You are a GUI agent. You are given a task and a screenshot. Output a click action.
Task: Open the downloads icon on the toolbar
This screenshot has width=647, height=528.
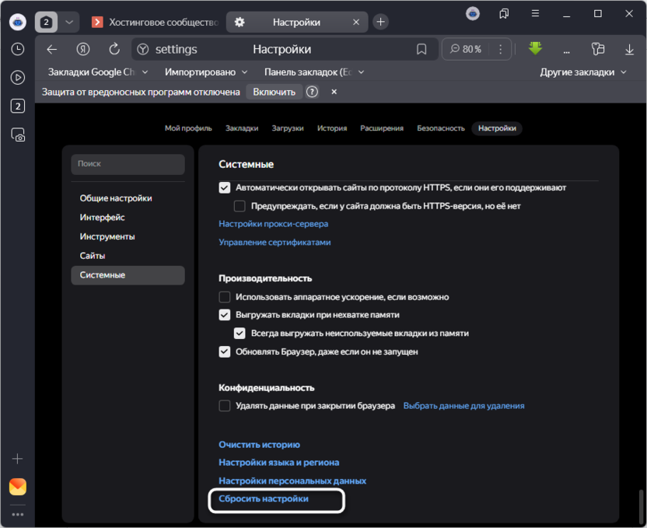coord(629,48)
